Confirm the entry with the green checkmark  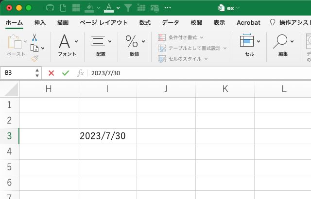(x=66, y=73)
